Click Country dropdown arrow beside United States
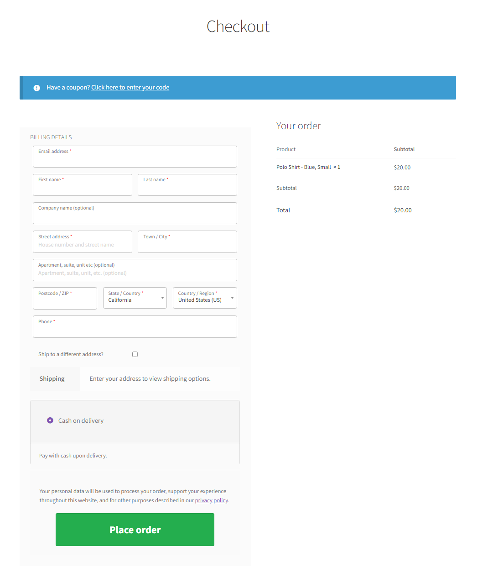Image resolution: width=493 pixels, height=578 pixels. tap(232, 298)
